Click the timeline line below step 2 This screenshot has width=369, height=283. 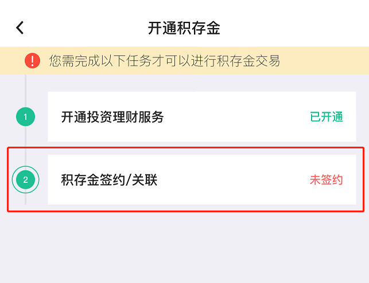click(x=25, y=200)
